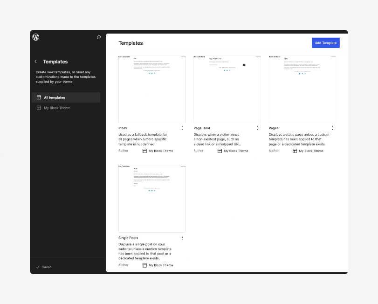
Task: Click the WordPress logo icon
Action: 36,37
